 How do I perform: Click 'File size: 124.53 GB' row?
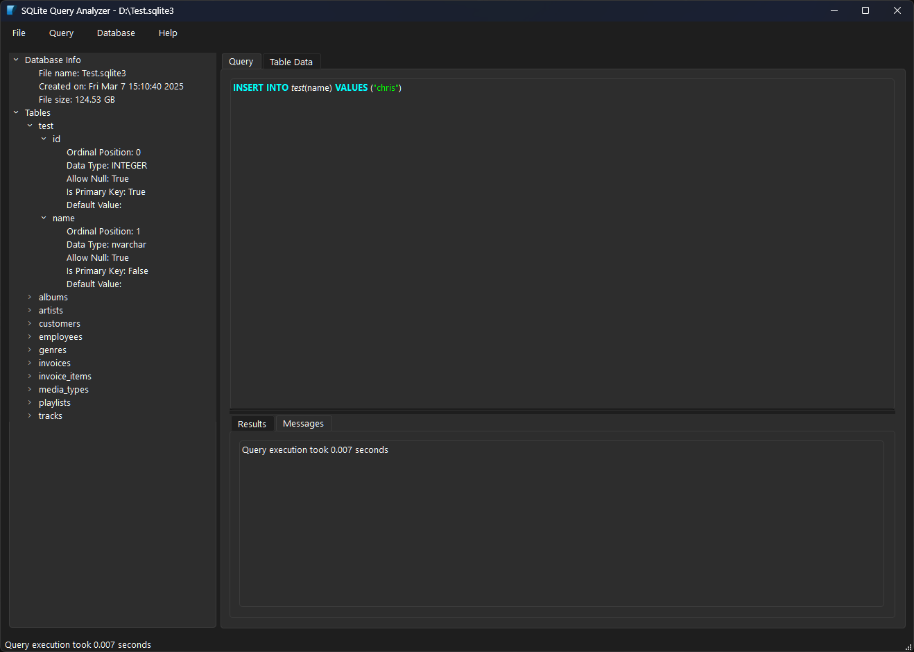[77, 99]
